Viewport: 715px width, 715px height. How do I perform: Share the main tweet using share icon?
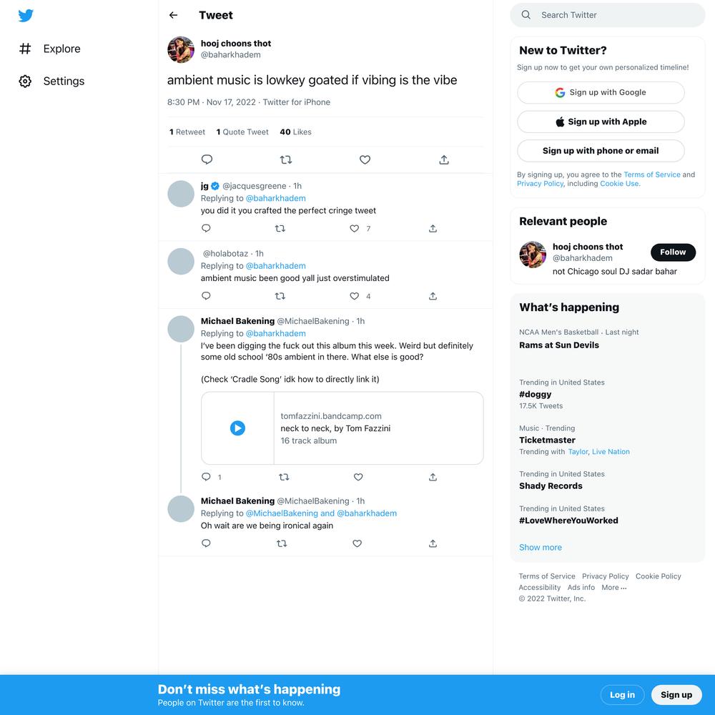[x=444, y=159]
